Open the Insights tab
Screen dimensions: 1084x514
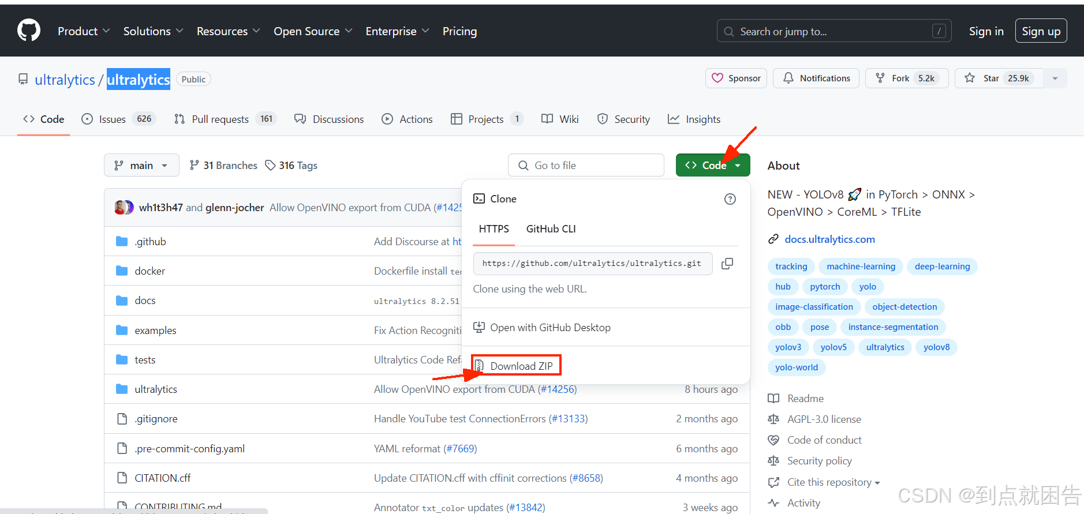694,119
